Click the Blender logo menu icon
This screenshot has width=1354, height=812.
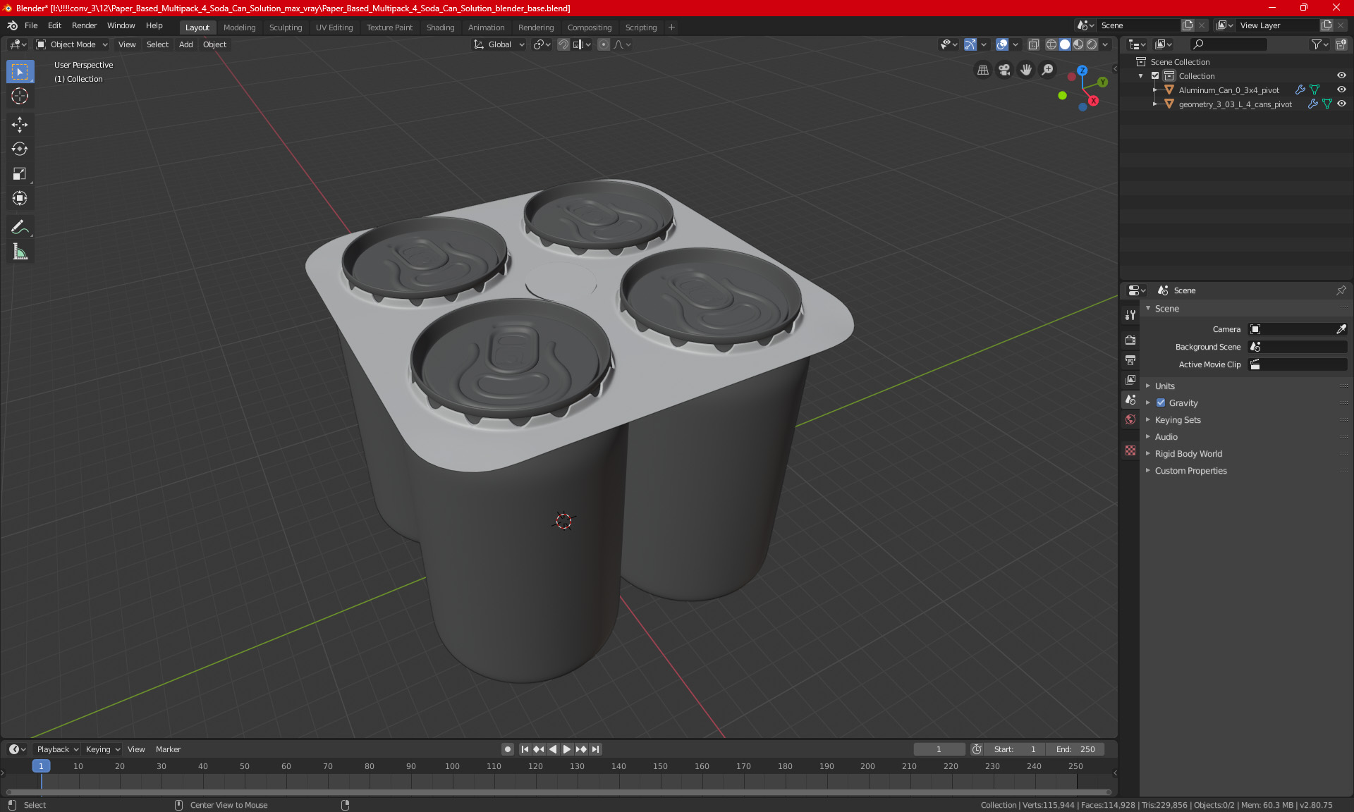[x=12, y=25]
